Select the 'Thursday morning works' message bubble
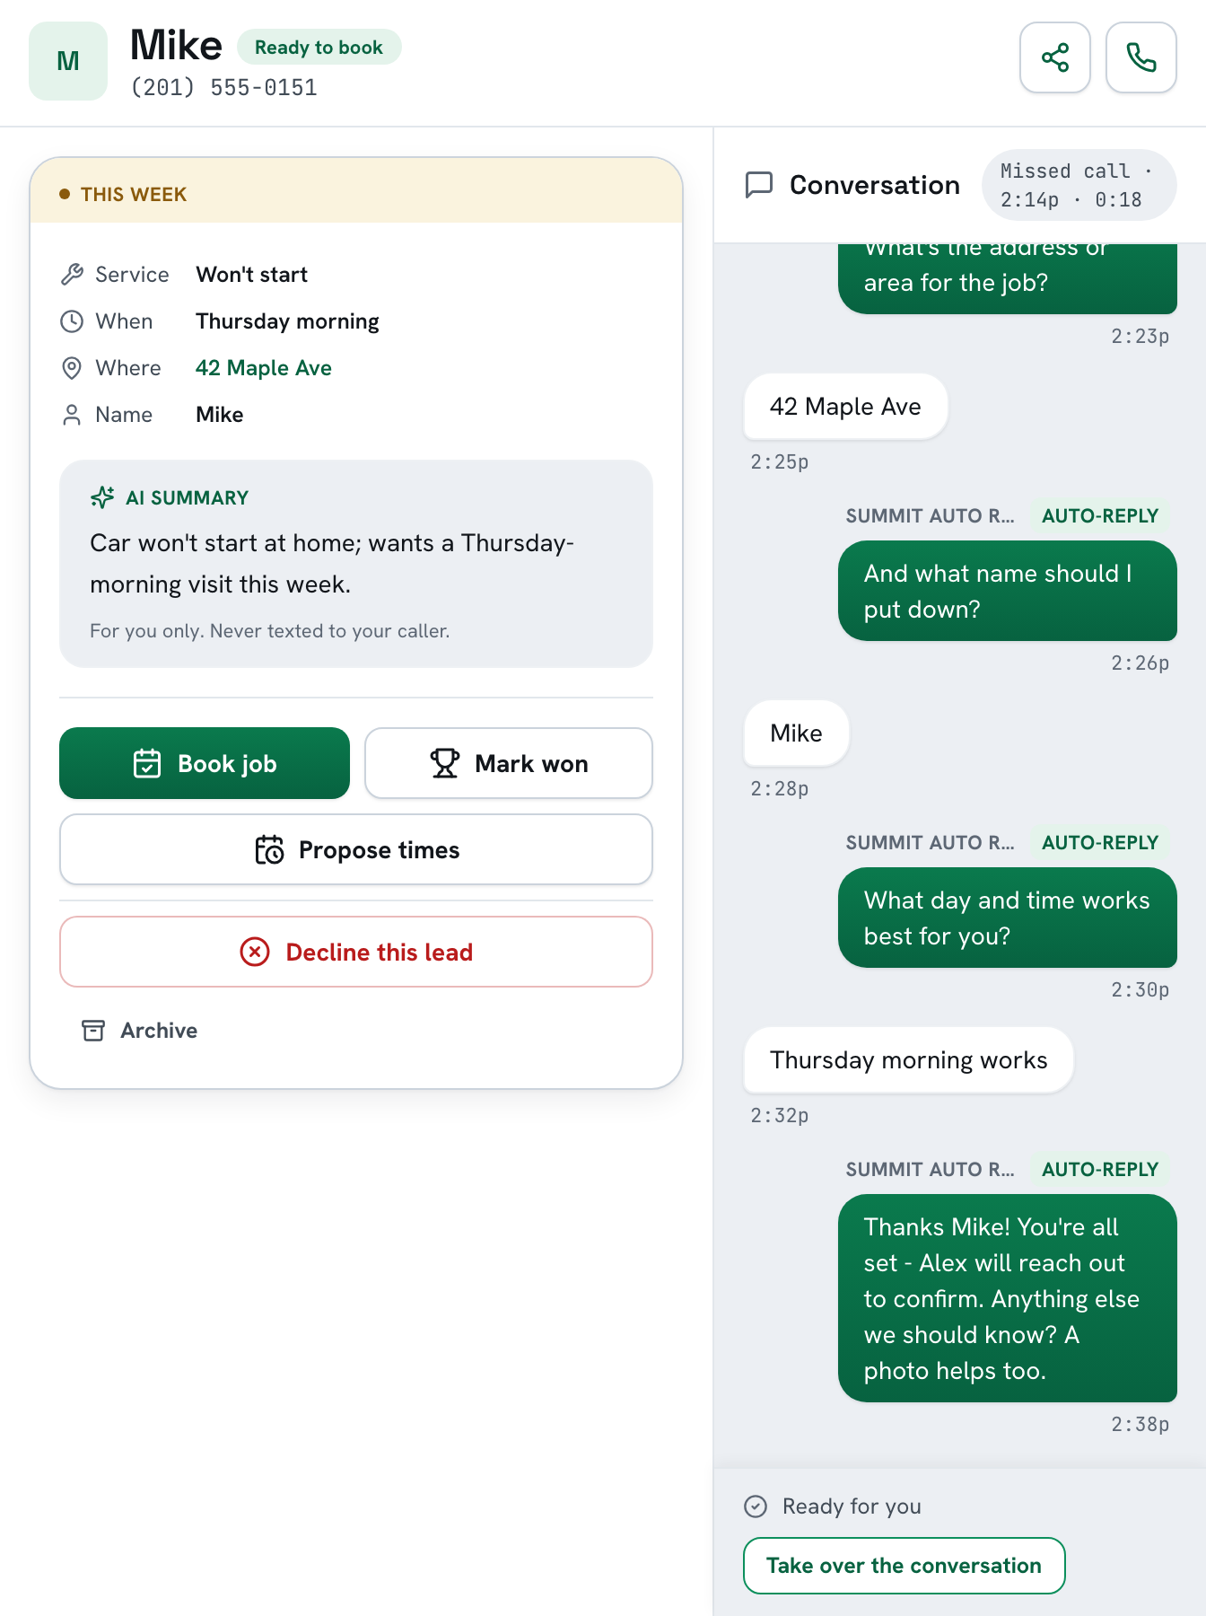 pyautogui.click(x=909, y=1060)
